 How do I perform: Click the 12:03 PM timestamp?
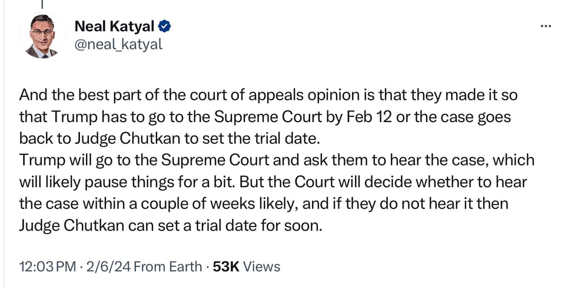(x=47, y=266)
